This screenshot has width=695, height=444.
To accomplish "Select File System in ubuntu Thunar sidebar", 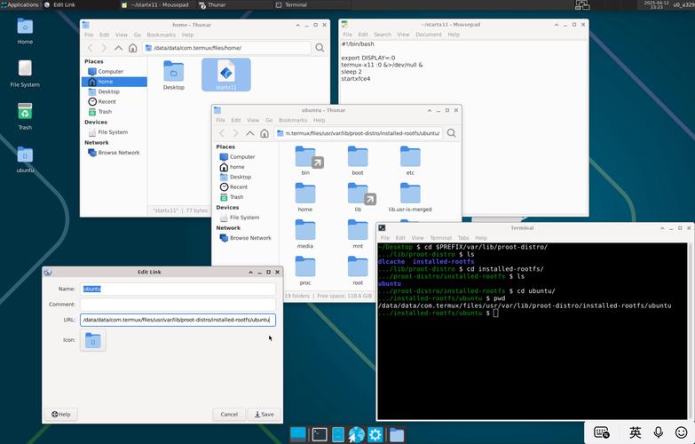I will (244, 217).
